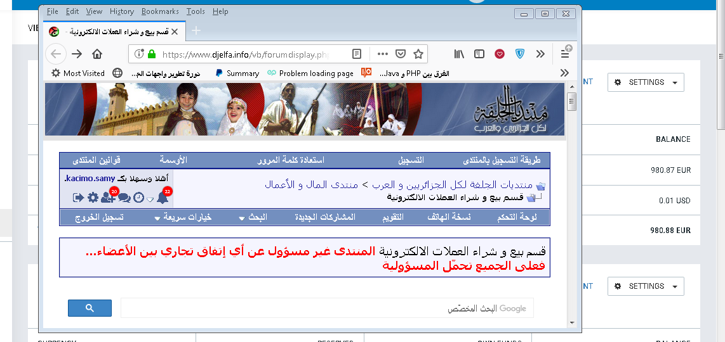The width and height of the screenshot is (725, 342).
Task: Select the forum tab titled قسم بيع و شراء
Action: pos(114,32)
